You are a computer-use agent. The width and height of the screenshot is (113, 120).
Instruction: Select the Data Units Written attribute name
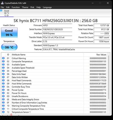pos(20,77)
